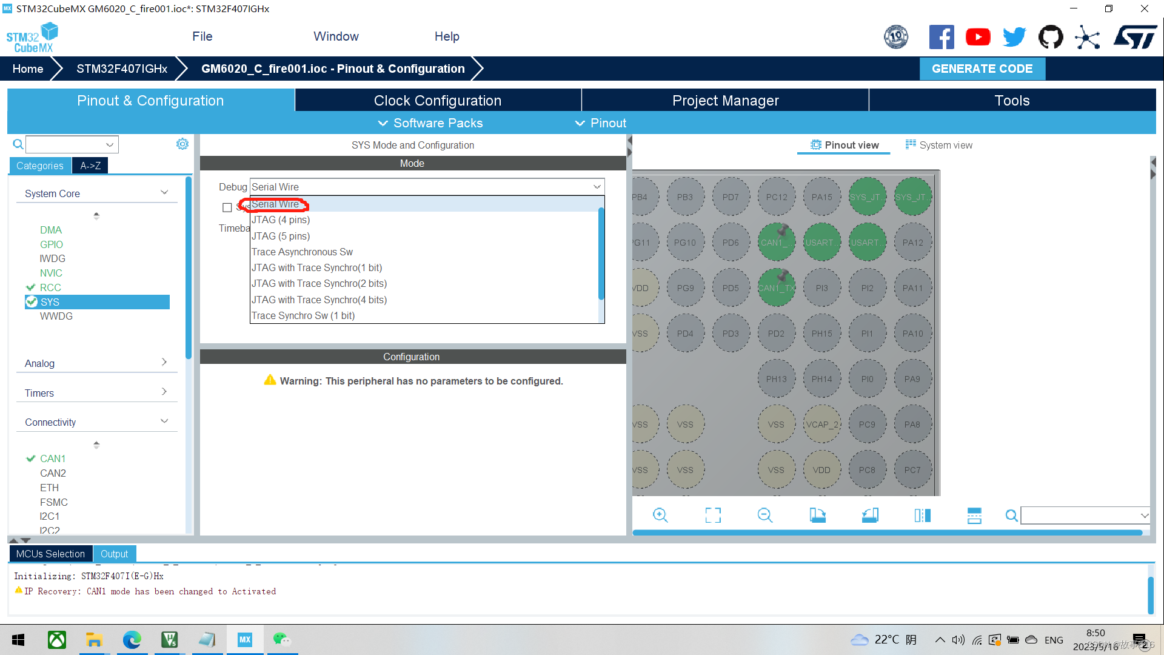Open the ST Twitter icon
The height and width of the screenshot is (655, 1164).
tap(1014, 37)
